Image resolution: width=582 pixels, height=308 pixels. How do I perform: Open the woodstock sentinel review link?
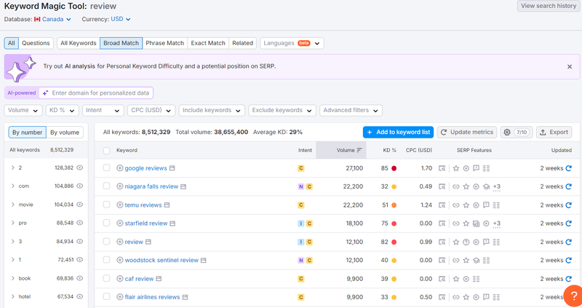pos(162,261)
